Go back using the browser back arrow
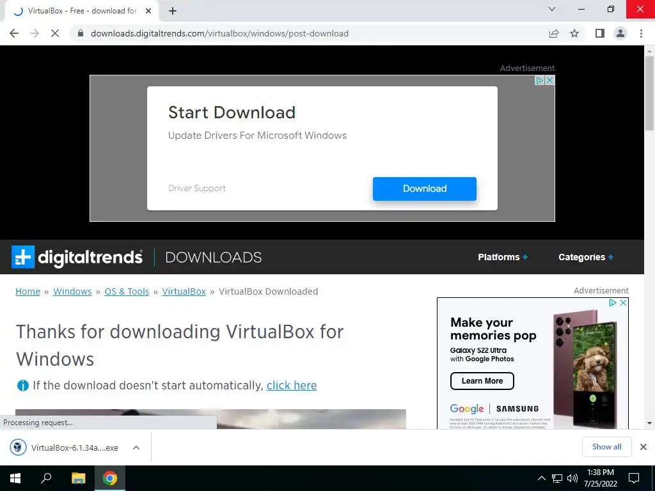The height and width of the screenshot is (491, 655). click(14, 33)
